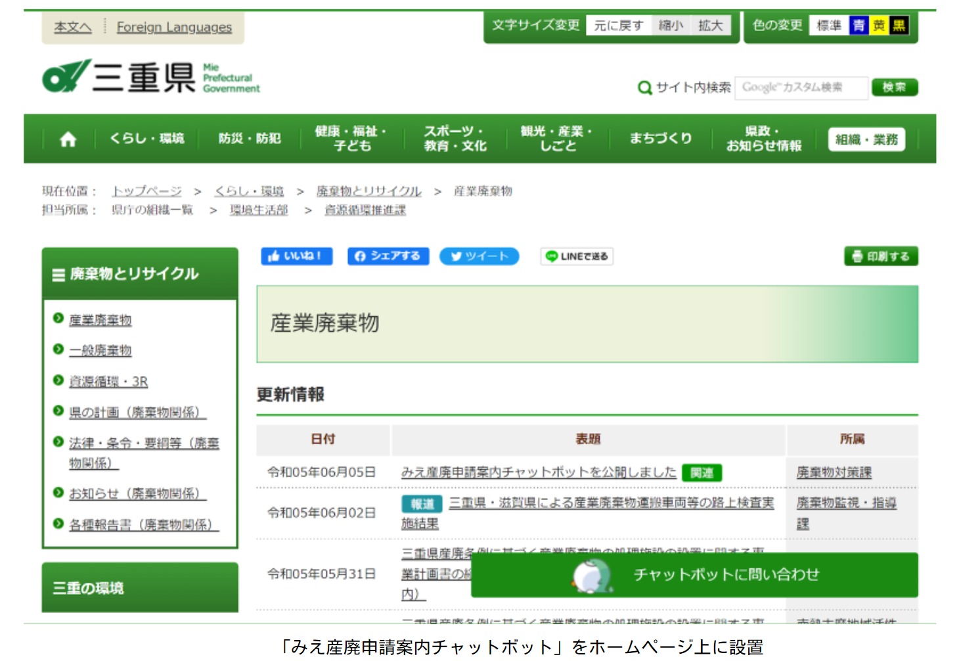Open the chatbot mascot inquiry banner
Screen dimensions: 959x661
[694, 575]
